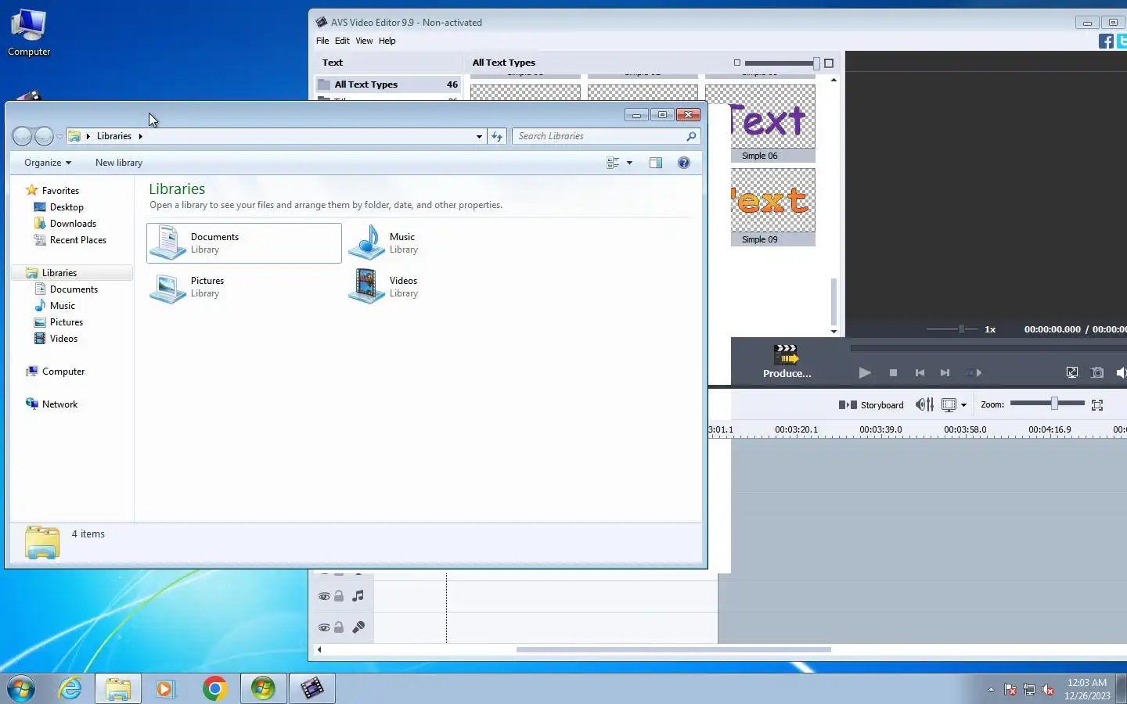Play the preview video

pyautogui.click(x=865, y=373)
